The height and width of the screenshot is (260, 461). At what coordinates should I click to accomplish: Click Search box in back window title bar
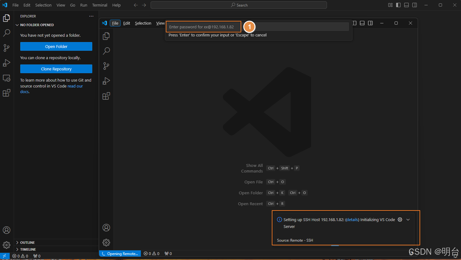click(x=239, y=5)
